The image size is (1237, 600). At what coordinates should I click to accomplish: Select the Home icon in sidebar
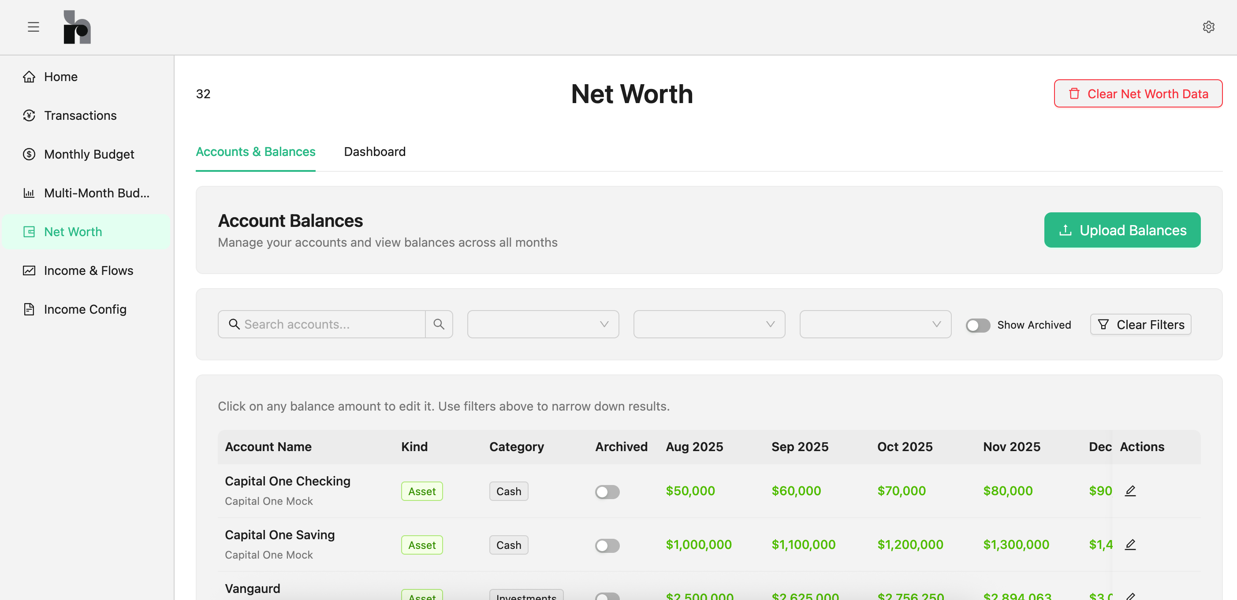pyautogui.click(x=29, y=76)
